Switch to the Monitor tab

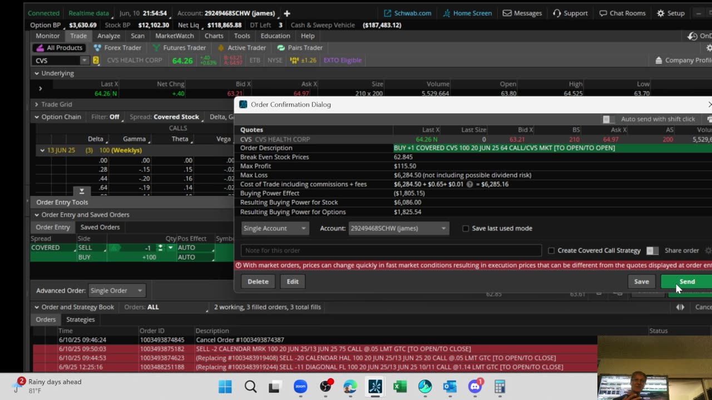coord(48,36)
